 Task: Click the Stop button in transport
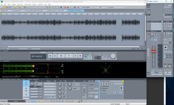point(61,56)
